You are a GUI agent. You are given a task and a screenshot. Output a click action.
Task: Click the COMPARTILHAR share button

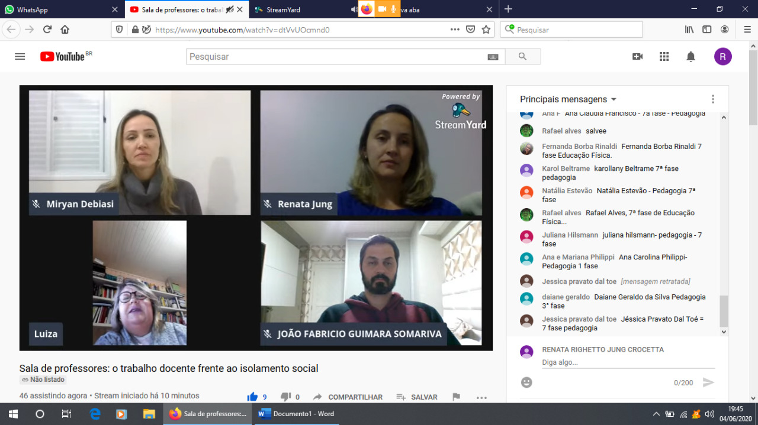(x=348, y=397)
